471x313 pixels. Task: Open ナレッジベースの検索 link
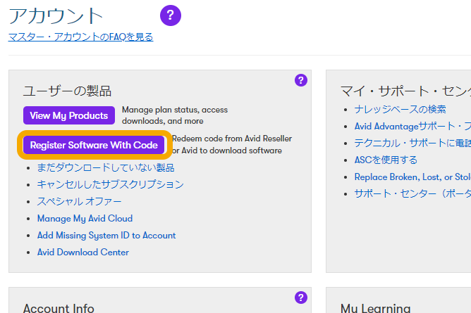click(x=400, y=109)
